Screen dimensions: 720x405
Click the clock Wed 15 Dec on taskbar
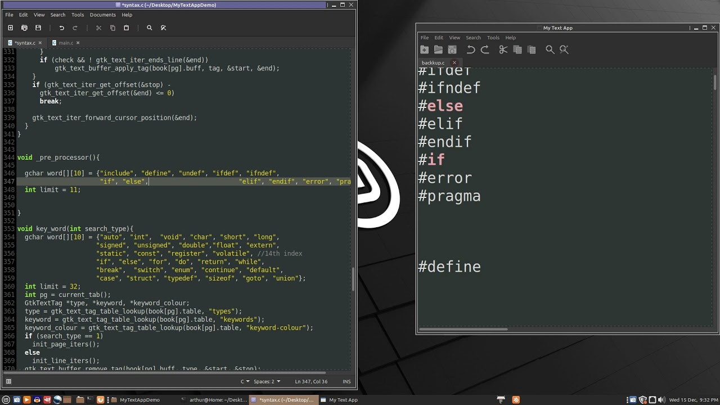pyautogui.click(x=693, y=400)
